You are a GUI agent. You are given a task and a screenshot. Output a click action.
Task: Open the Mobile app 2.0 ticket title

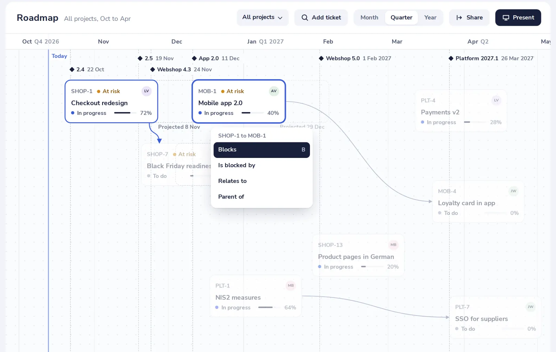(220, 103)
